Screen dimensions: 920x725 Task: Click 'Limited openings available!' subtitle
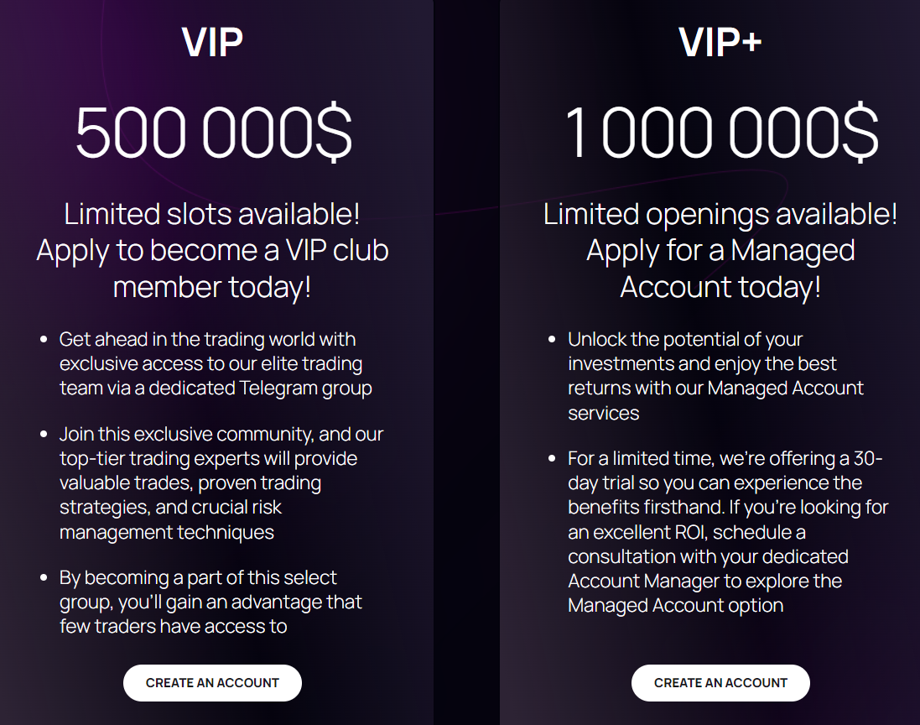coord(720,214)
